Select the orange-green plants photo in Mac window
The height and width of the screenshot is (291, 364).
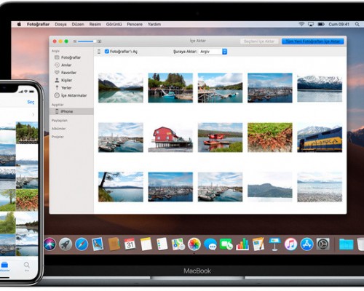(x=270, y=137)
